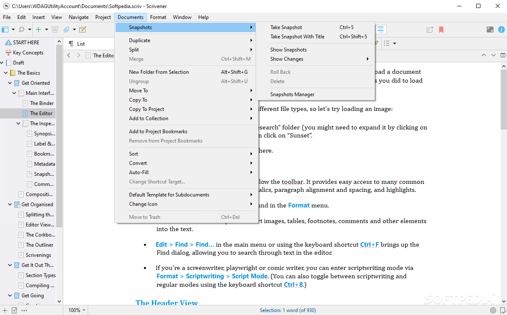The height and width of the screenshot is (315, 507).
Task: Collapse the Get Oriented group
Action: click(10, 83)
